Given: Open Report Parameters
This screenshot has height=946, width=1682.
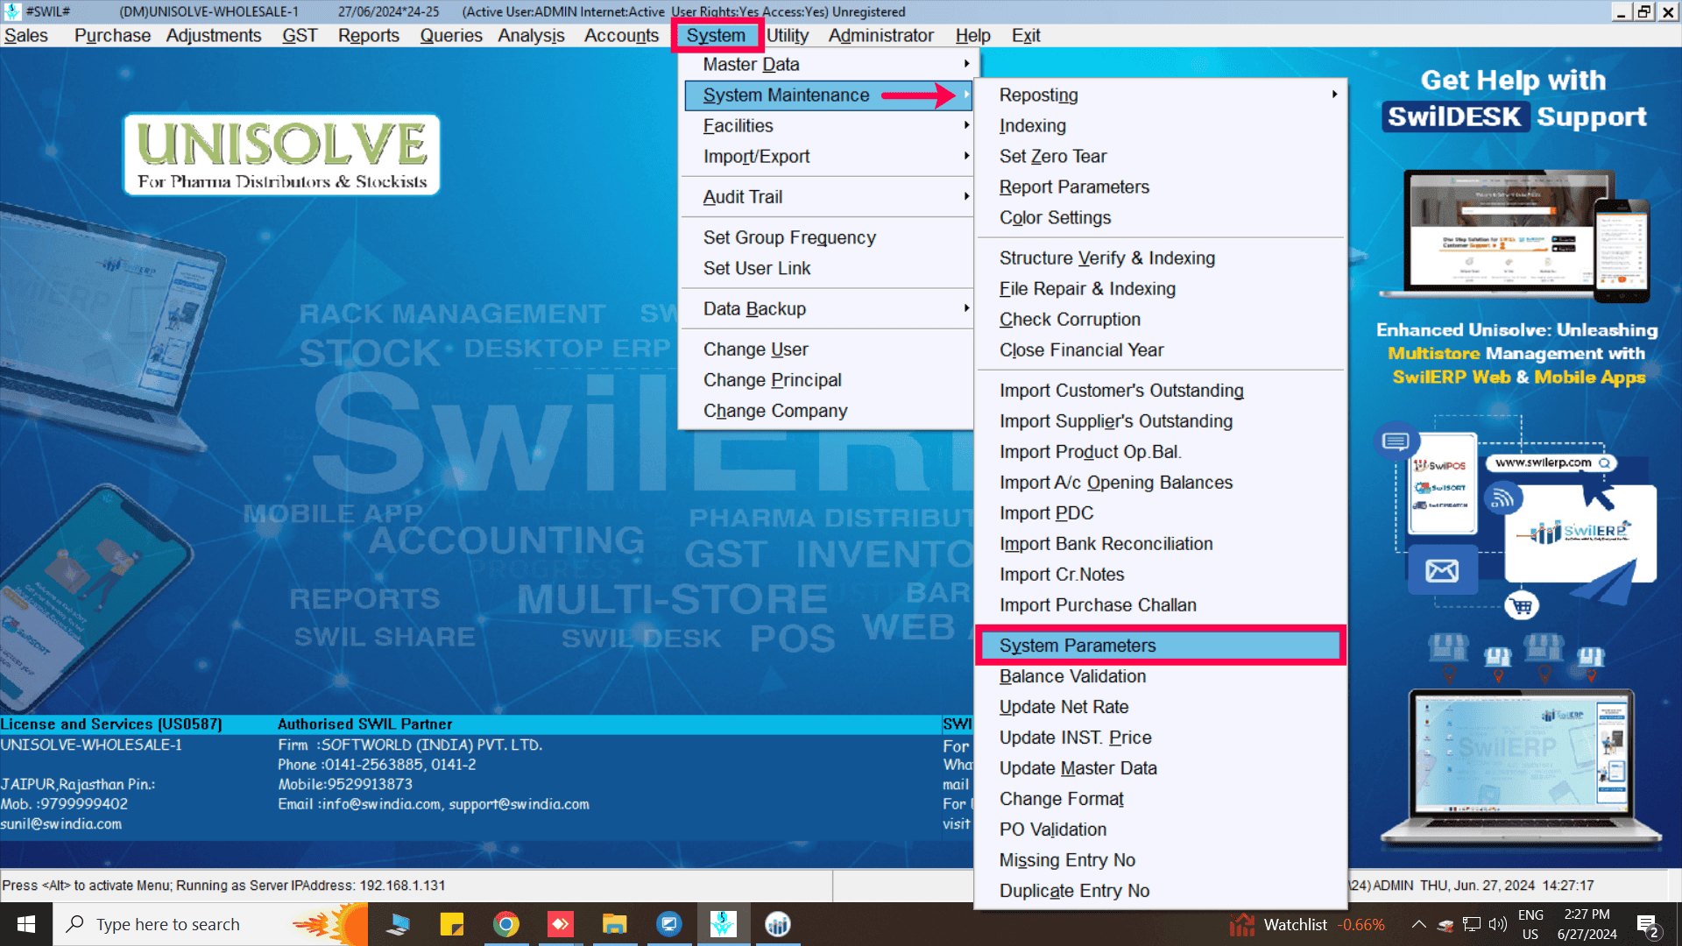Looking at the screenshot, I should click(x=1161, y=187).
